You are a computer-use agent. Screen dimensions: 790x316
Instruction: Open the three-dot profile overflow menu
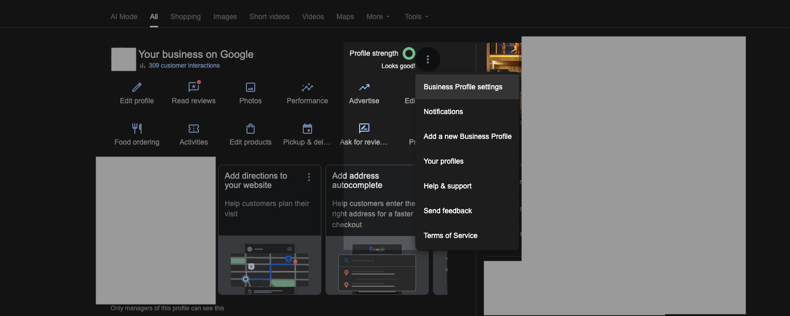click(427, 59)
